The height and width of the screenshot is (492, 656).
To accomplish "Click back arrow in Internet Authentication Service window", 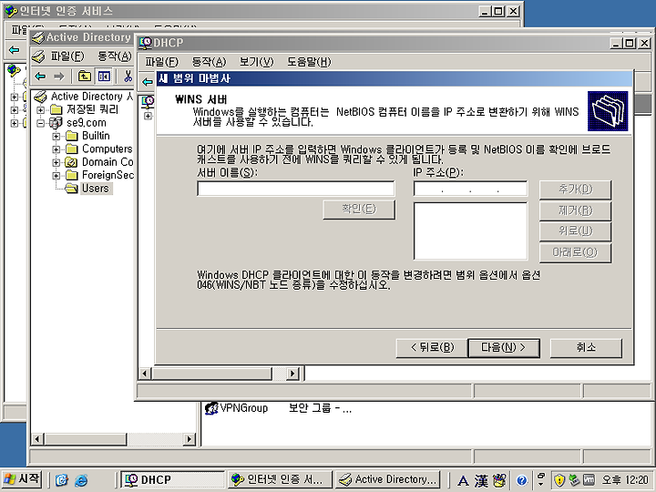I will (x=15, y=50).
